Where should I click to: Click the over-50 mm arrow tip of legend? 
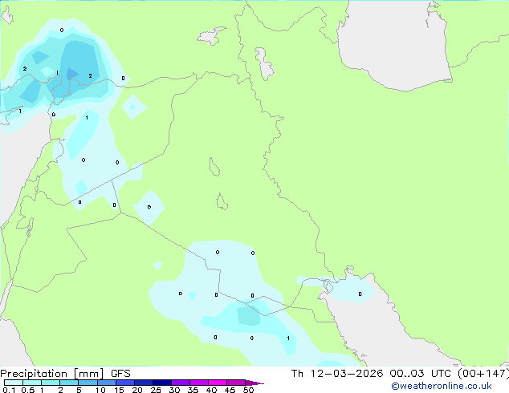(x=254, y=383)
